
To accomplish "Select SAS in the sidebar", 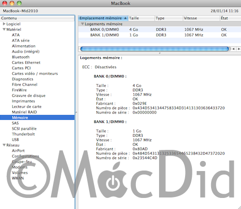I will (x=15, y=123).
